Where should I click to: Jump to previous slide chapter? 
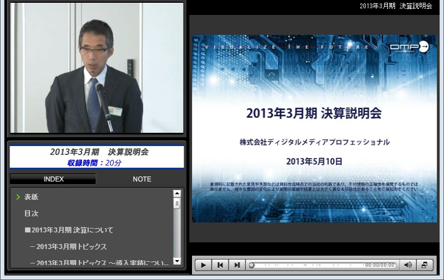click(x=220, y=265)
